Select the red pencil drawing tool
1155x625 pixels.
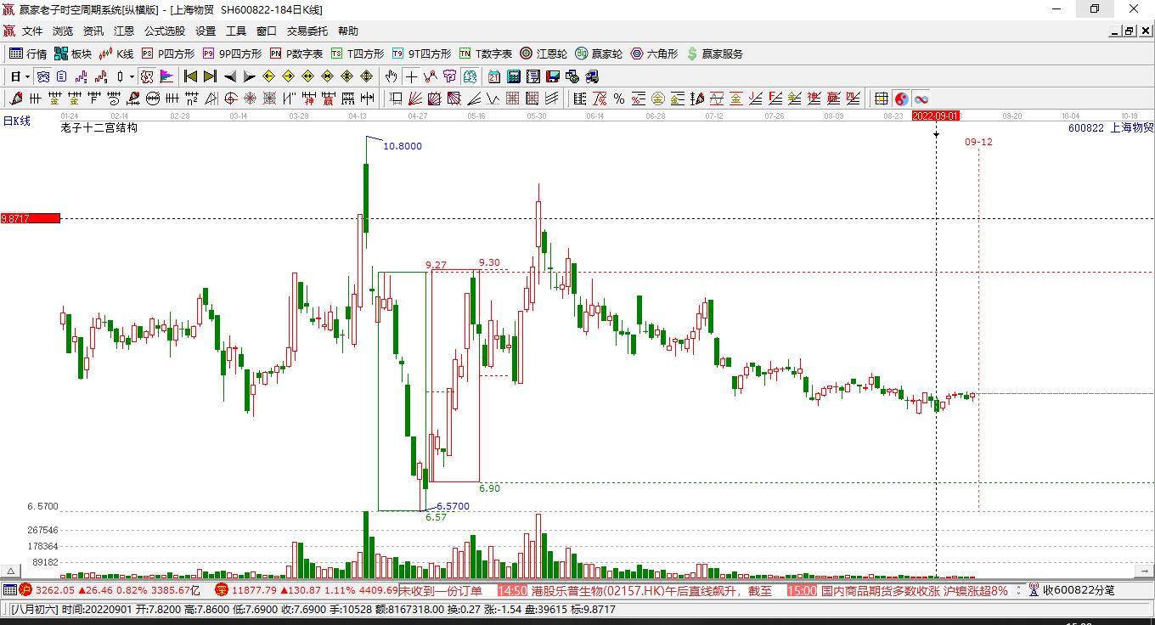16,99
